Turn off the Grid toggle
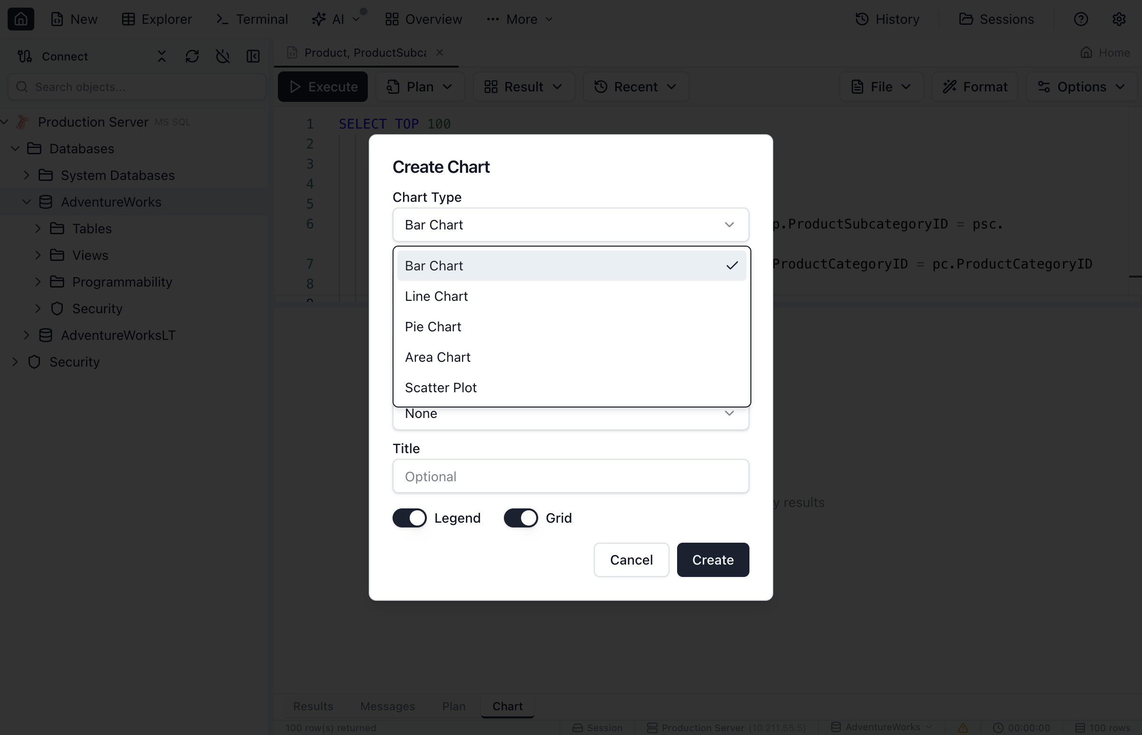 [521, 517]
